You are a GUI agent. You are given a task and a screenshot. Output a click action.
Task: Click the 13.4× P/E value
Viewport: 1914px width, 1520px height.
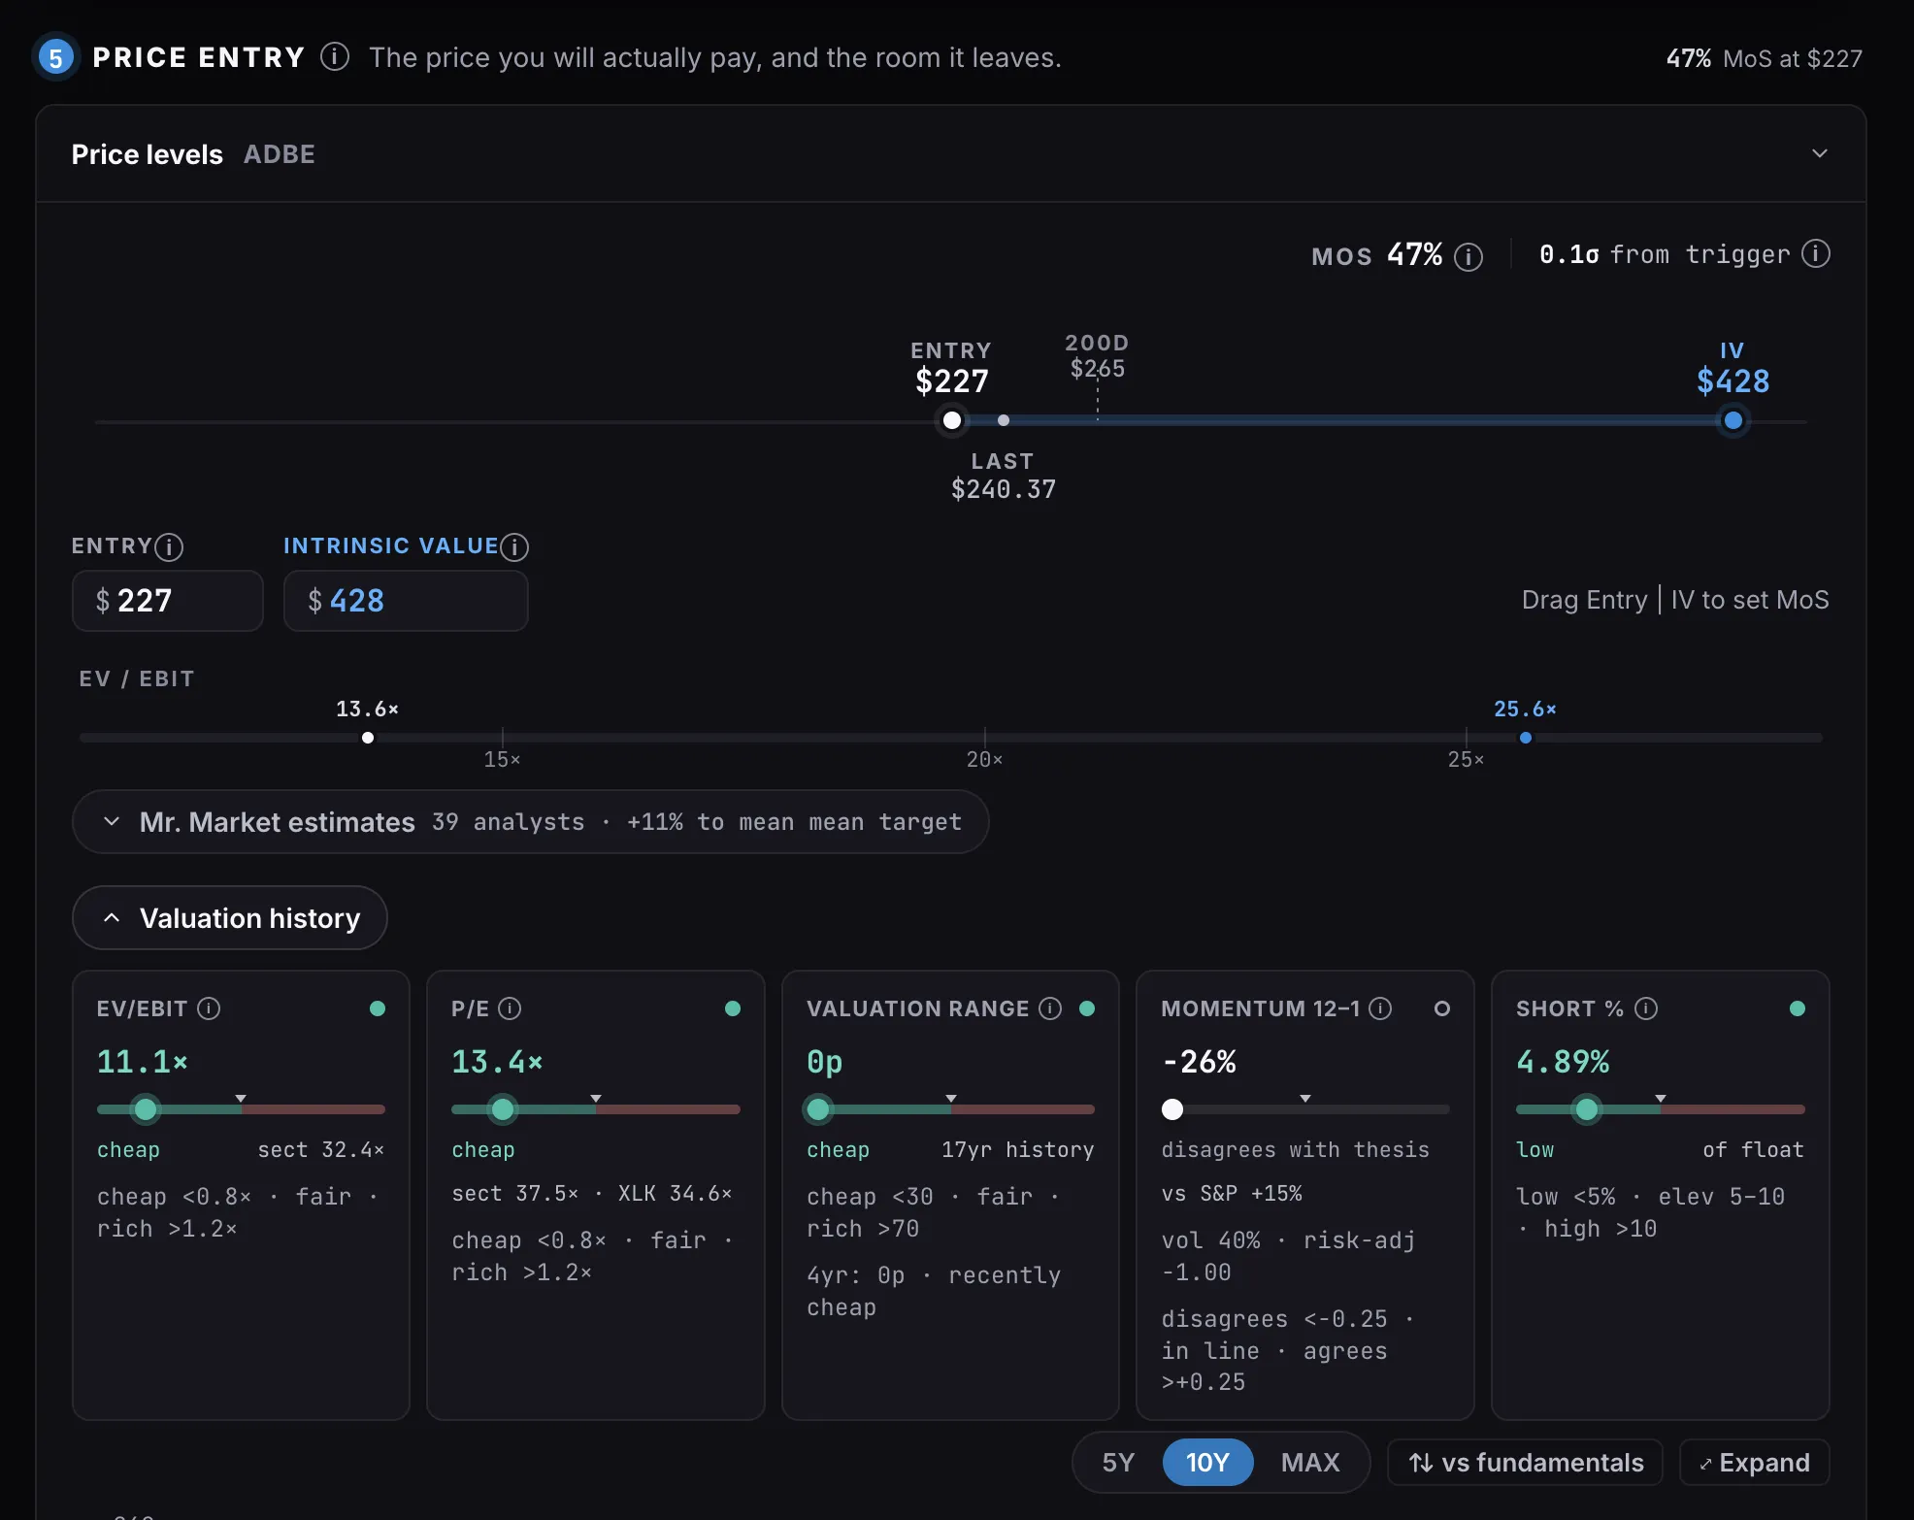click(x=497, y=1062)
